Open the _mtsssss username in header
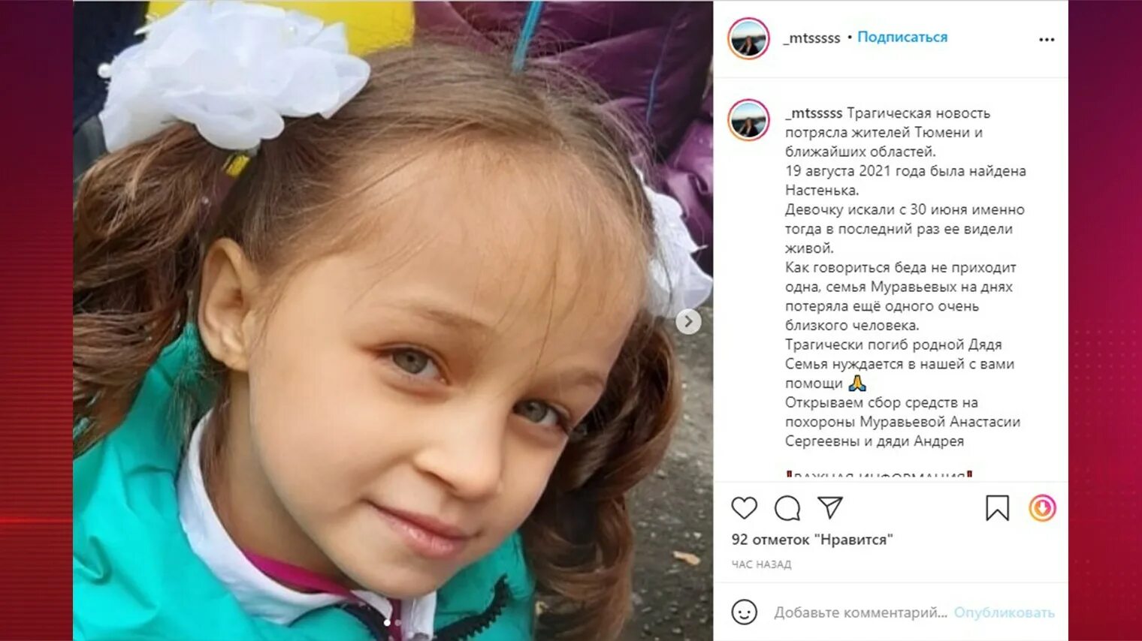Viewport: 1142px width, 641px height. coord(812,38)
